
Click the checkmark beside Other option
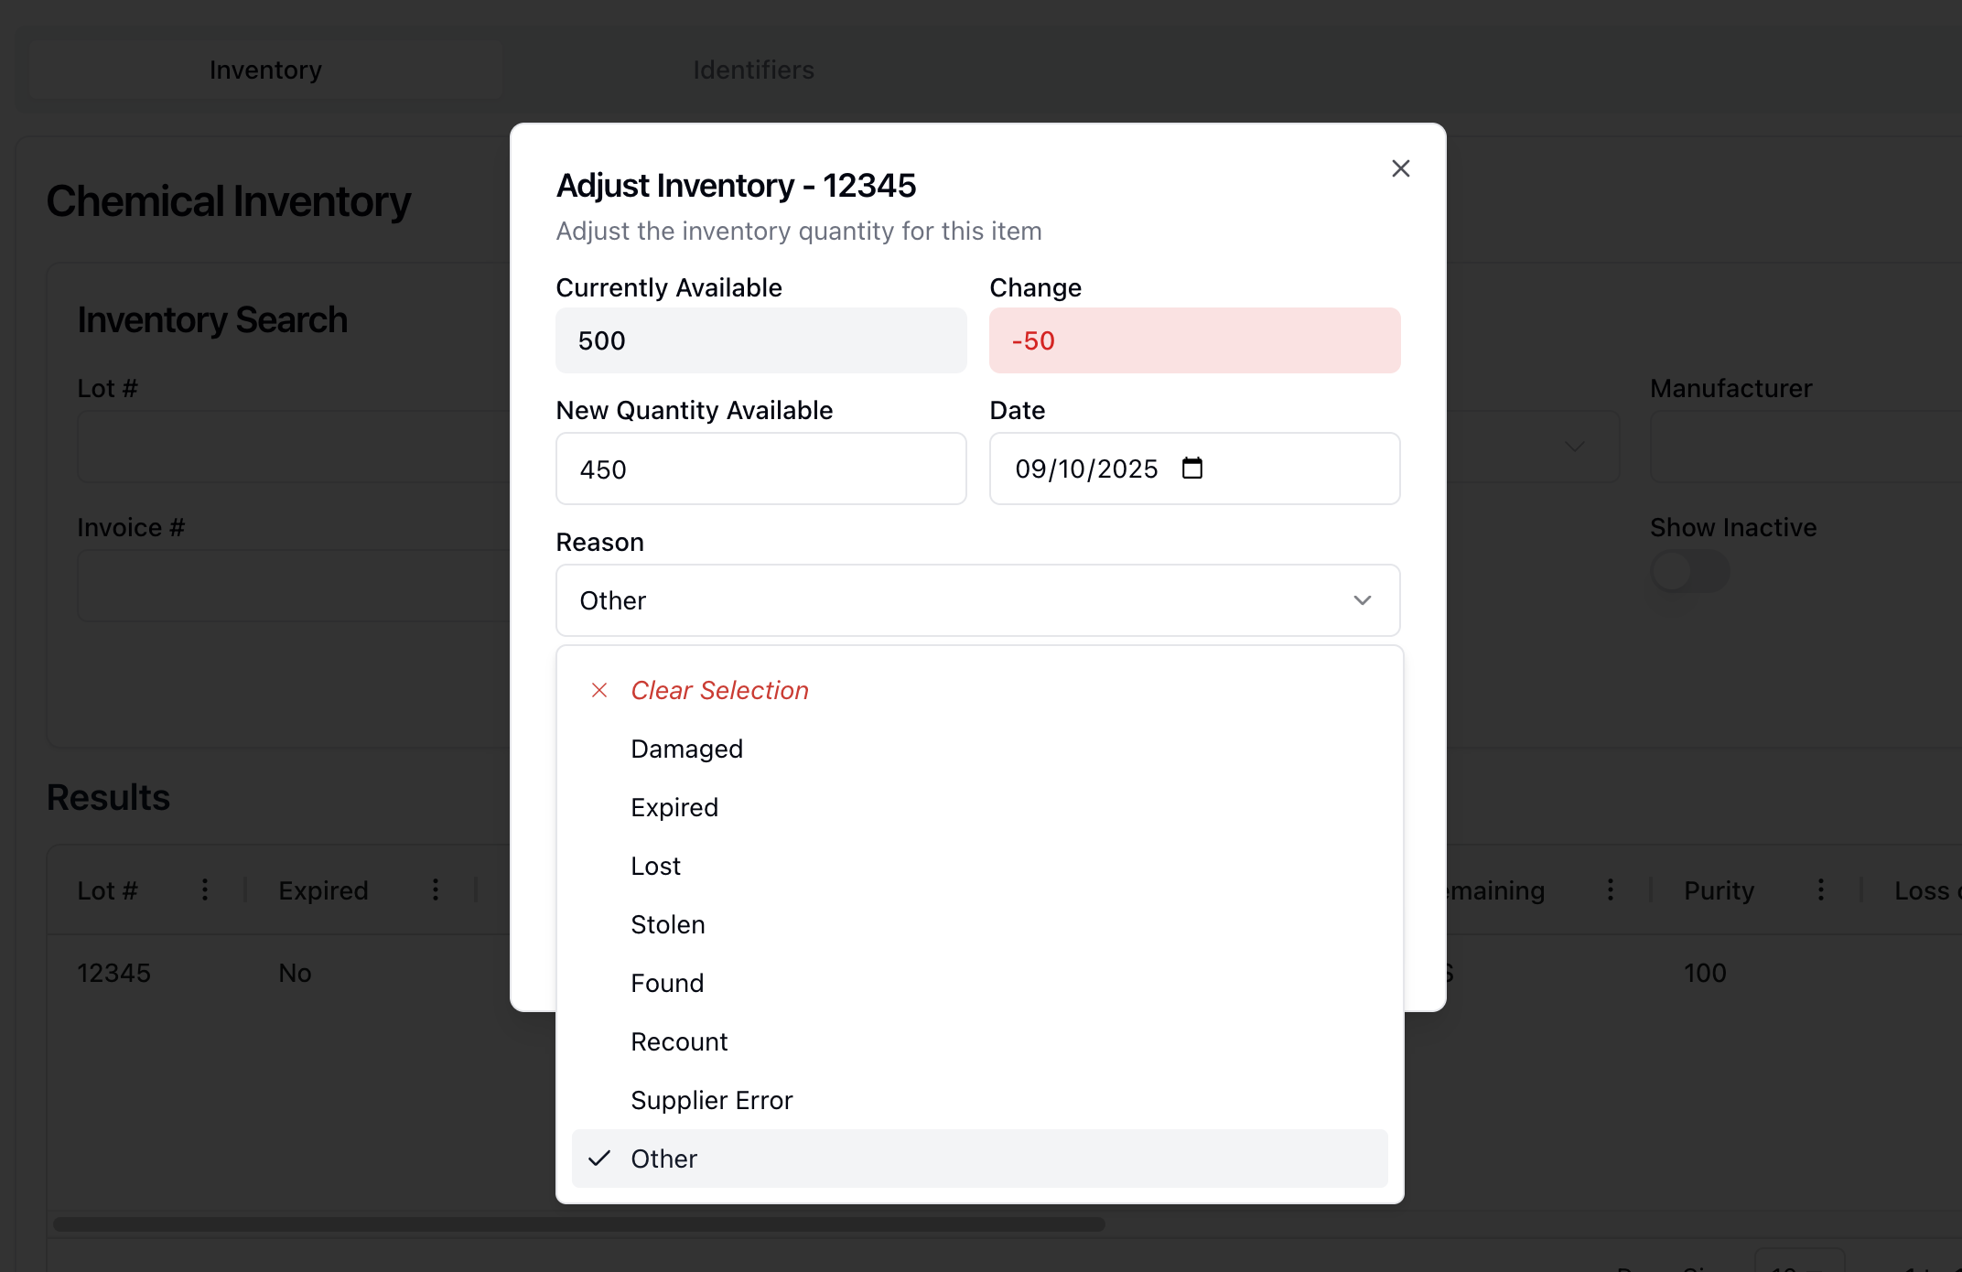click(x=599, y=1159)
